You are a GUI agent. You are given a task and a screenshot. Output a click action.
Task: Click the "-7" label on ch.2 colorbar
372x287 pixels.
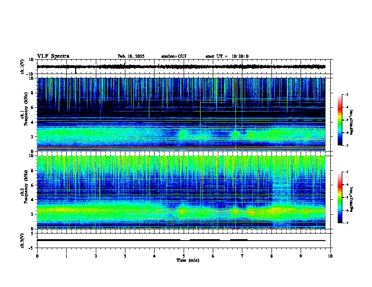pos(346,223)
